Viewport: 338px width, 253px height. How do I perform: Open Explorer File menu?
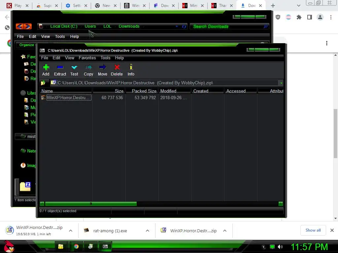pos(20,37)
